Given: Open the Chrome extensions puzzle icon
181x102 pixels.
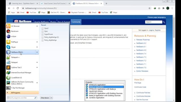Looking at the screenshot, I should 163,8.
